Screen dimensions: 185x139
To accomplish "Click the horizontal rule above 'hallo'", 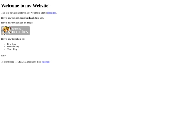I will pos(92,53).
